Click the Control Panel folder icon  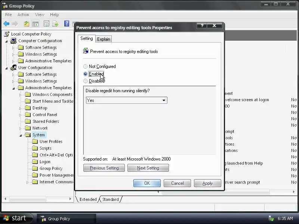[28, 115]
